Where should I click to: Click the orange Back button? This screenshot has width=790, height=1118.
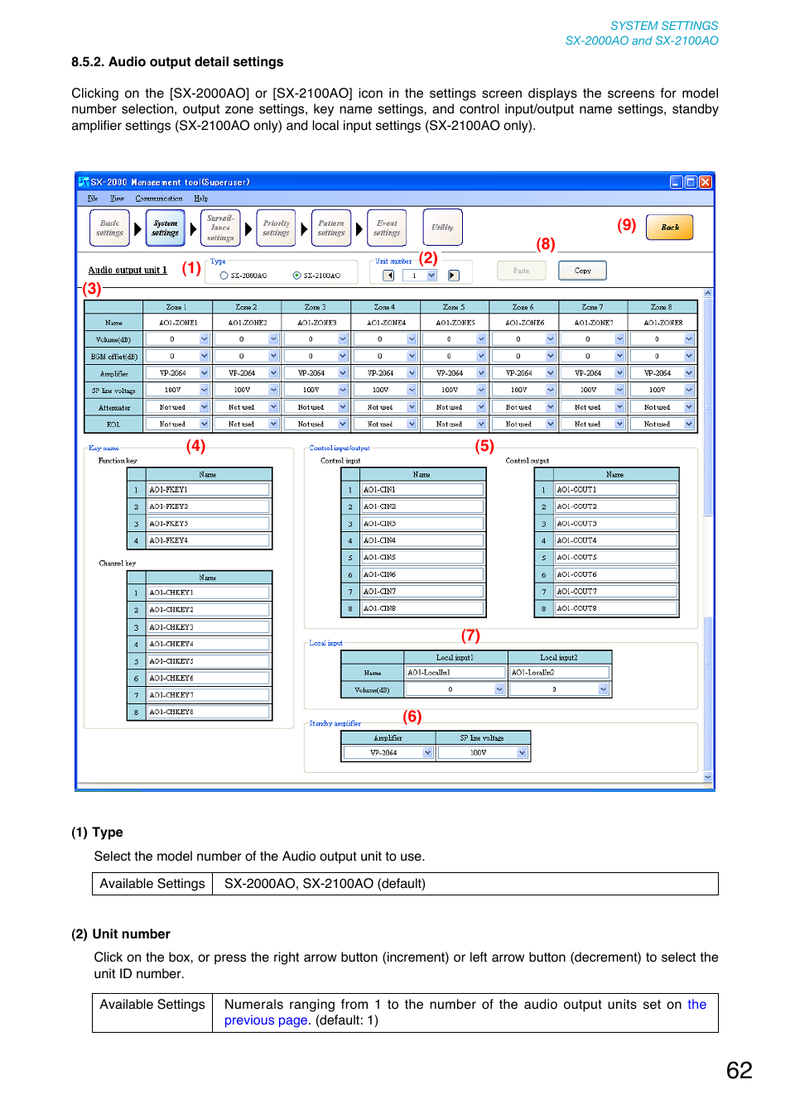pyautogui.click(x=670, y=228)
